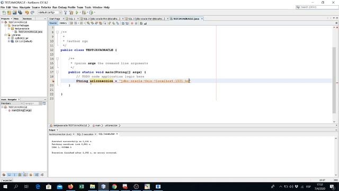The height and width of the screenshot is (191, 339).
Task: Switch to SQL 1 editor tab
Action: tap(72, 19)
